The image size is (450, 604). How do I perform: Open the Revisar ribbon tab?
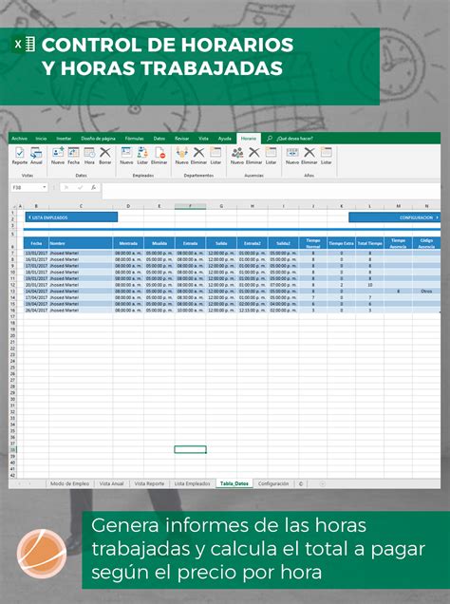click(181, 139)
